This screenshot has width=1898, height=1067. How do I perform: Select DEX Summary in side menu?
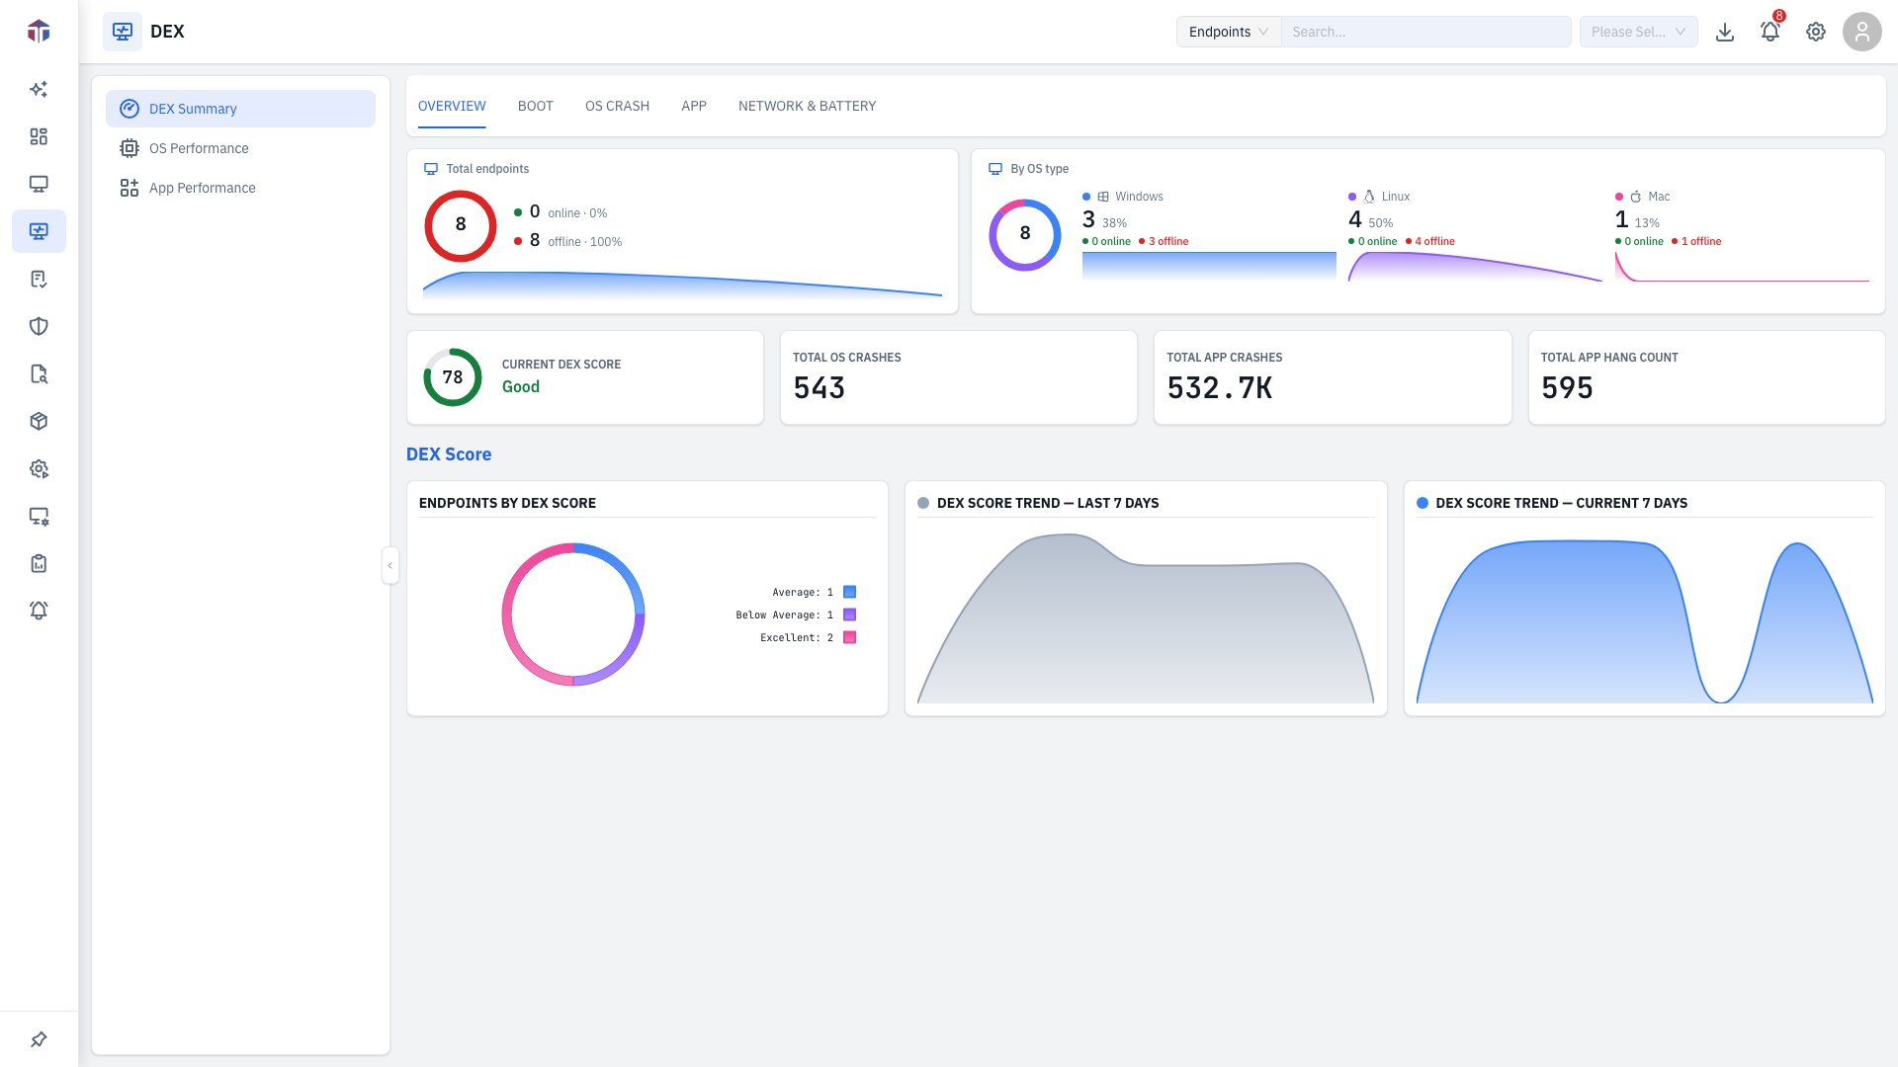pyautogui.click(x=240, y=109)
